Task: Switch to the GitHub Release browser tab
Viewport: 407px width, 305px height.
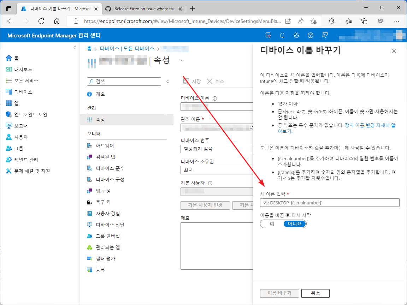Action: point(144,9)
